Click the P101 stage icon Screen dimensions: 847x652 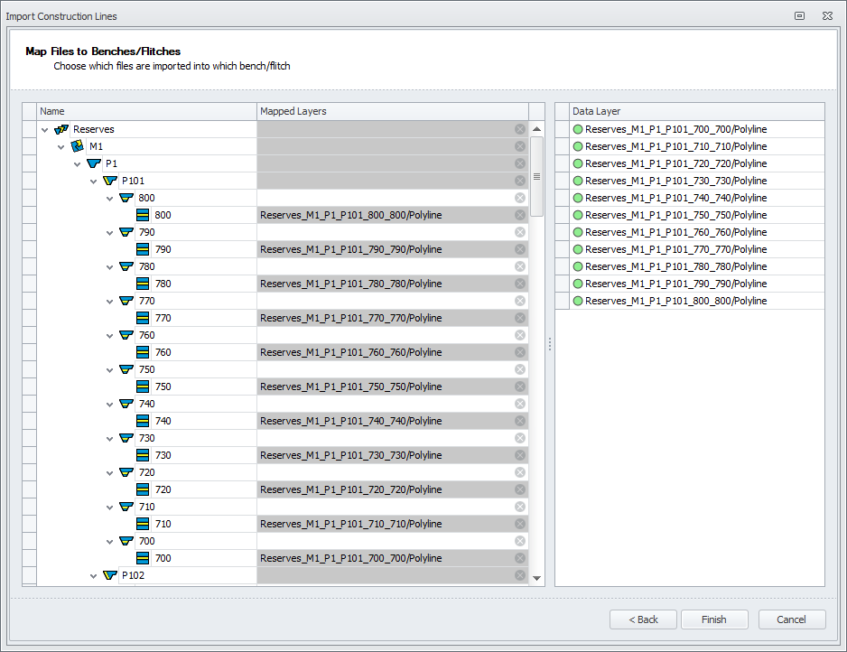tap(110, 181)
